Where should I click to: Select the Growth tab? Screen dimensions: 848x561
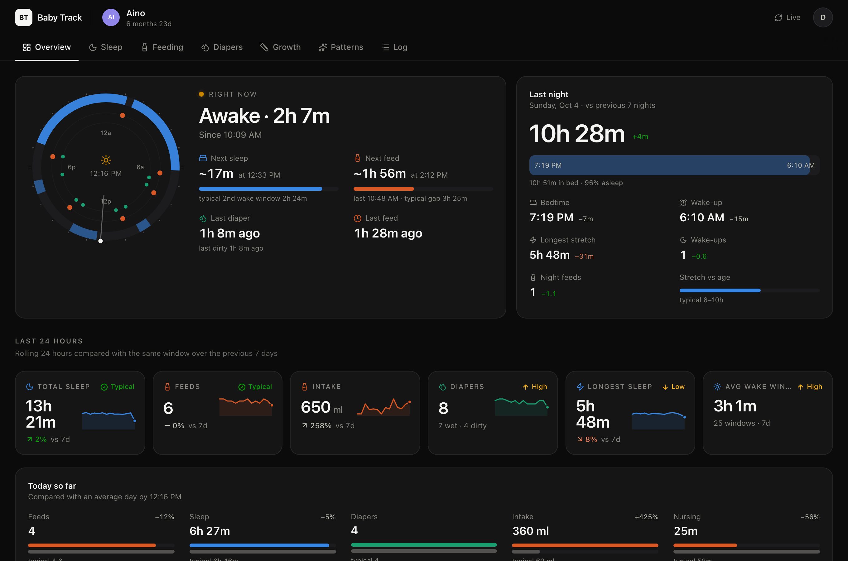tap(281, 47)
